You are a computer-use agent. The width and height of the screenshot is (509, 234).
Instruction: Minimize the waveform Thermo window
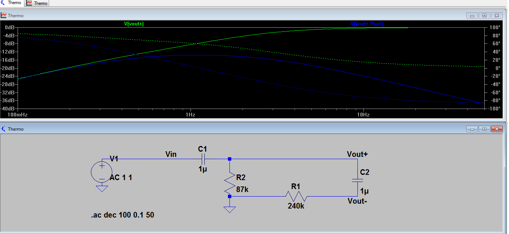pos(472,16)
